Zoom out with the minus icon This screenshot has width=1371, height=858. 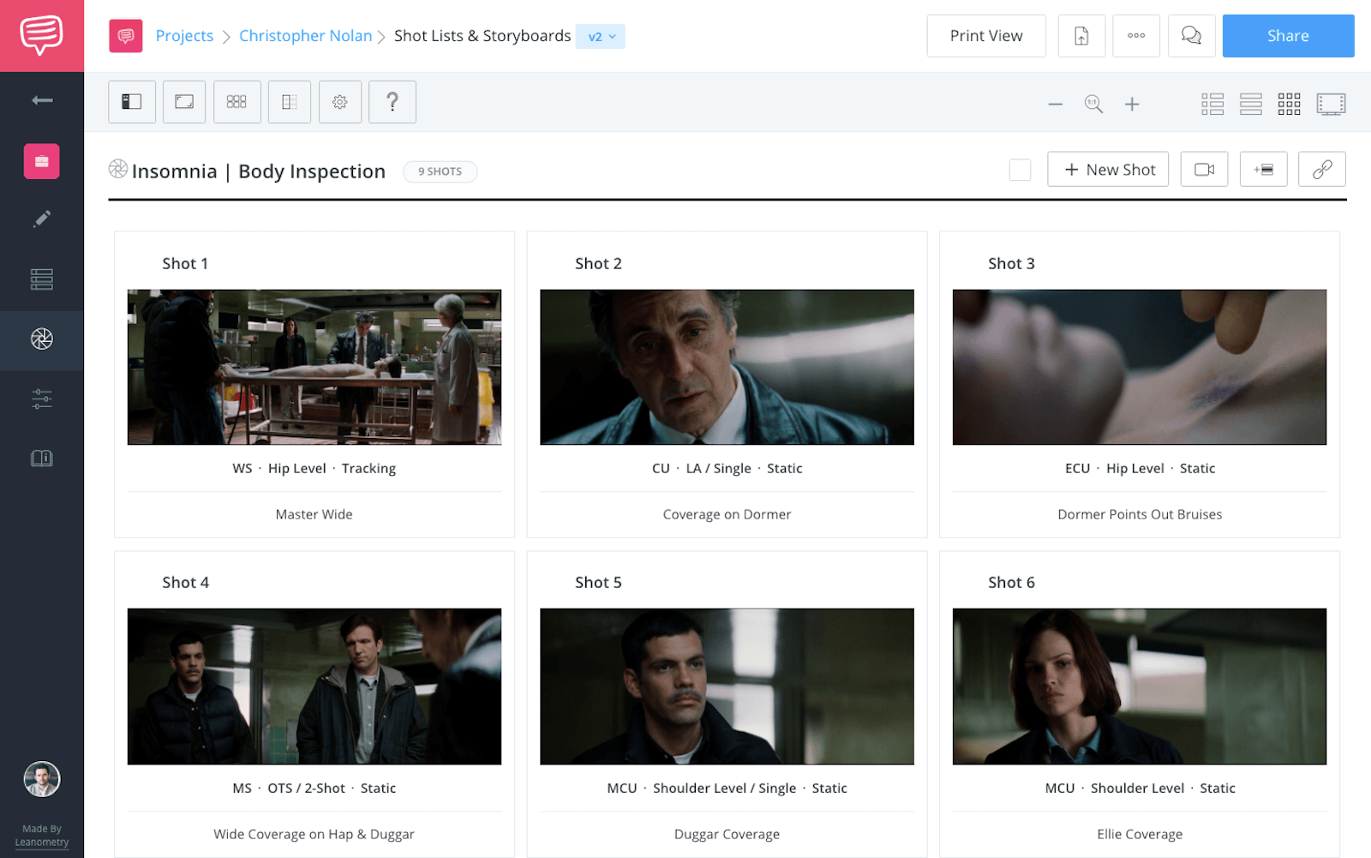click(x=1056, y=105)
